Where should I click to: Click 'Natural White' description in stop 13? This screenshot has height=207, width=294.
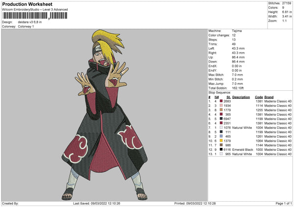click(x=242, y=154)
